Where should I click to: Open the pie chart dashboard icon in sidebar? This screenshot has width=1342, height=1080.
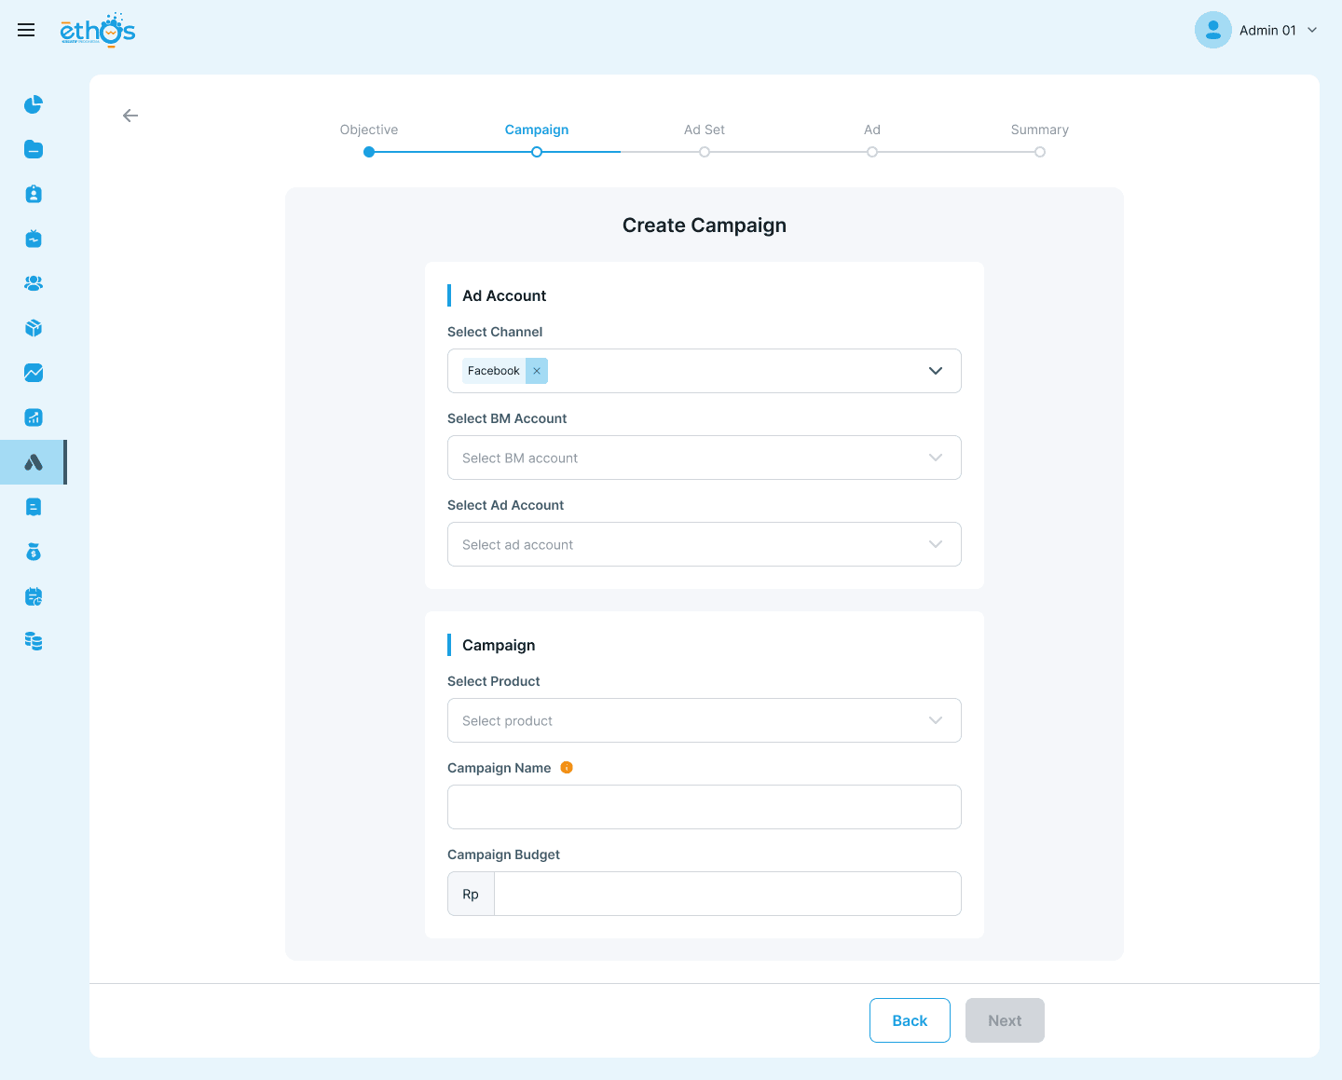pos(34,104)
